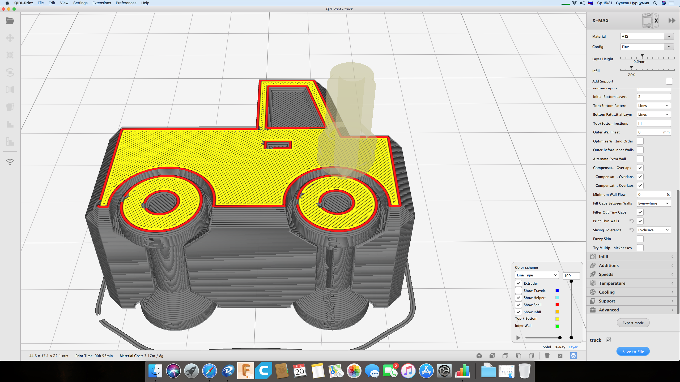
Task: Collapse panel with the double-arrow icon
Action: [x=672, y=20]
